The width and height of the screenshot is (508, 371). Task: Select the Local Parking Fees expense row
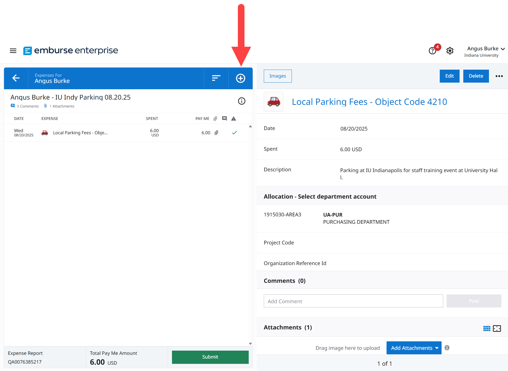tap(80, 133)
